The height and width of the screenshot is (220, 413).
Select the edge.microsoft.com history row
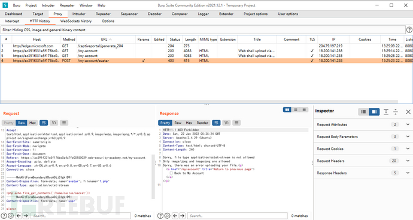pyautogui.click(x=206, y=46)
